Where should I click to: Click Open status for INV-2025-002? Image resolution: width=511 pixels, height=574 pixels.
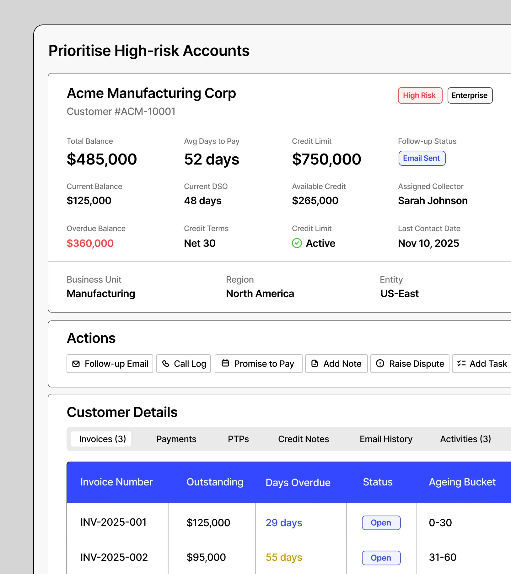coord(381,558)
